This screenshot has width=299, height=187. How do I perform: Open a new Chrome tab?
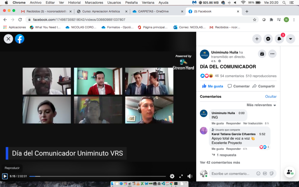[x=247, y=11]
